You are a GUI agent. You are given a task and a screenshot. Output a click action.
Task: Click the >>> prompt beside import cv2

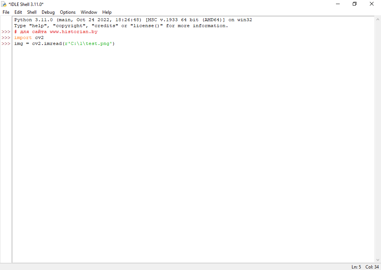tap(6, 38)
